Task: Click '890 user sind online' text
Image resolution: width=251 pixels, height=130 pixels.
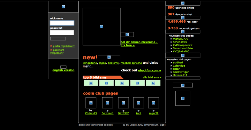Action: [181, 8]
